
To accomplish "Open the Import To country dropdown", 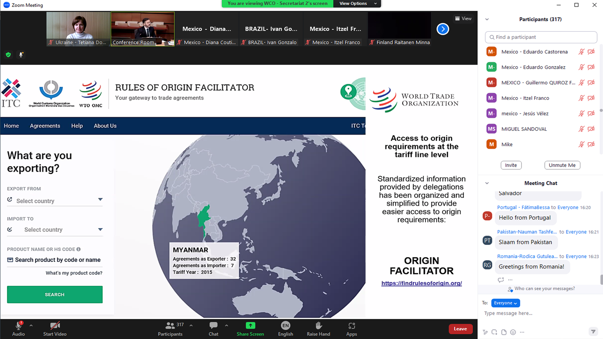I will point(55,229).
